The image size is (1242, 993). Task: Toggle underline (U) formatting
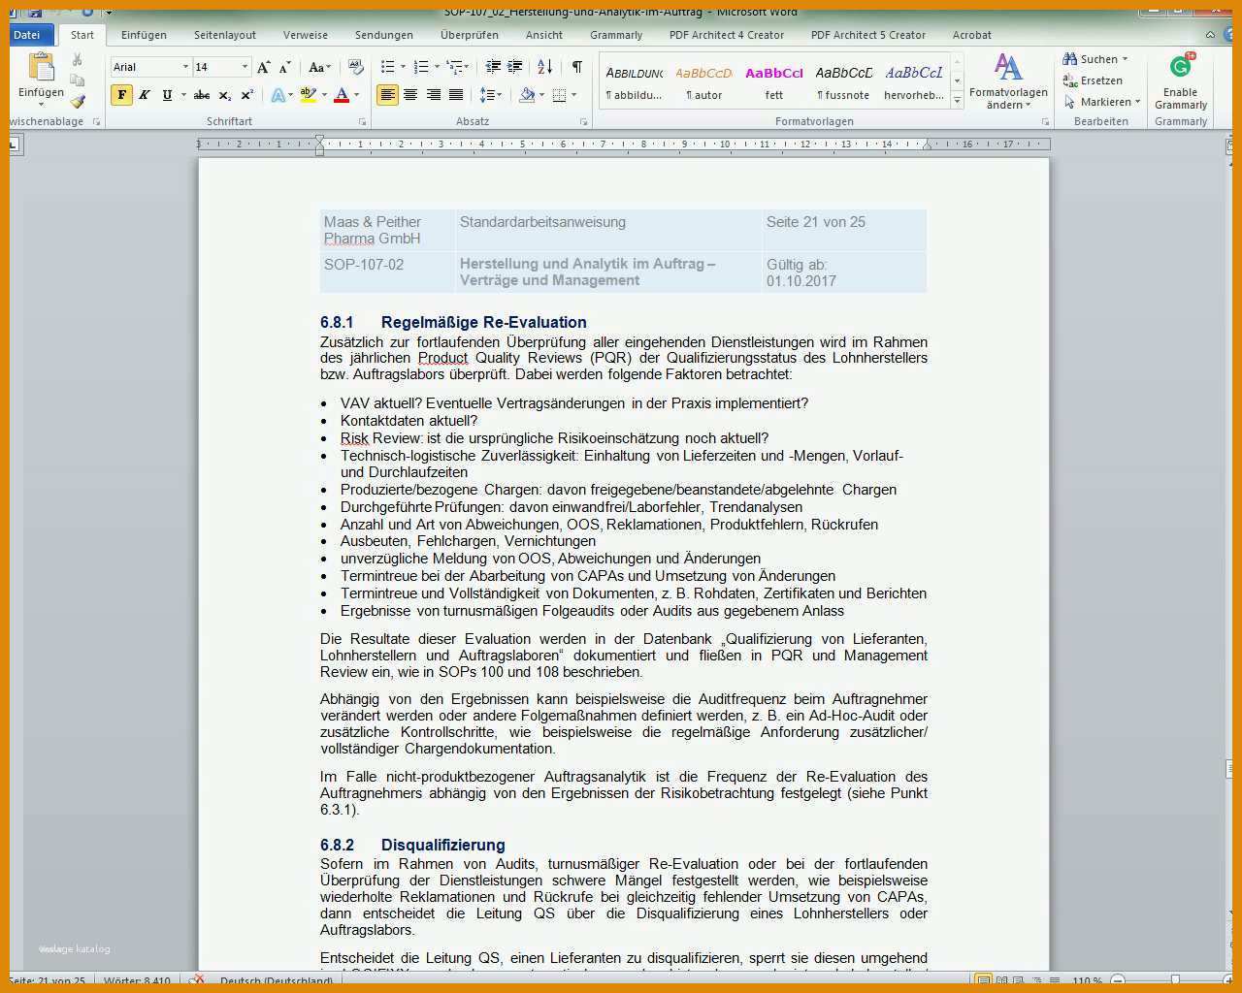[167, 95]
